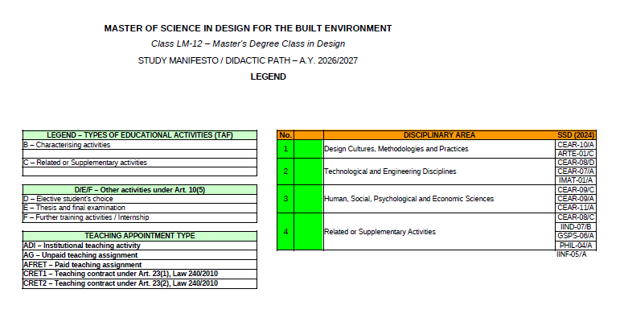Click the SSD code 'CEAR-07/A'

point(576,171)
